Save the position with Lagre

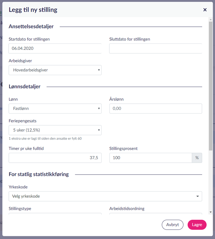[197, 225]
